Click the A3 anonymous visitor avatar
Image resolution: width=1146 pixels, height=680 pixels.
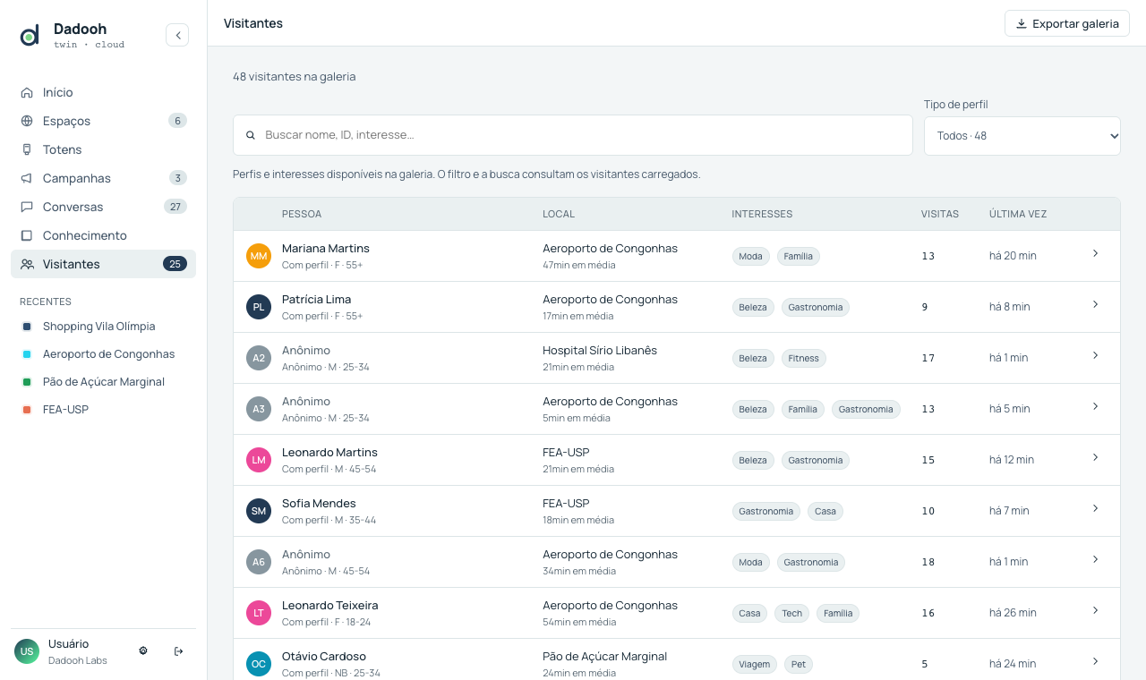click(259, 409)
